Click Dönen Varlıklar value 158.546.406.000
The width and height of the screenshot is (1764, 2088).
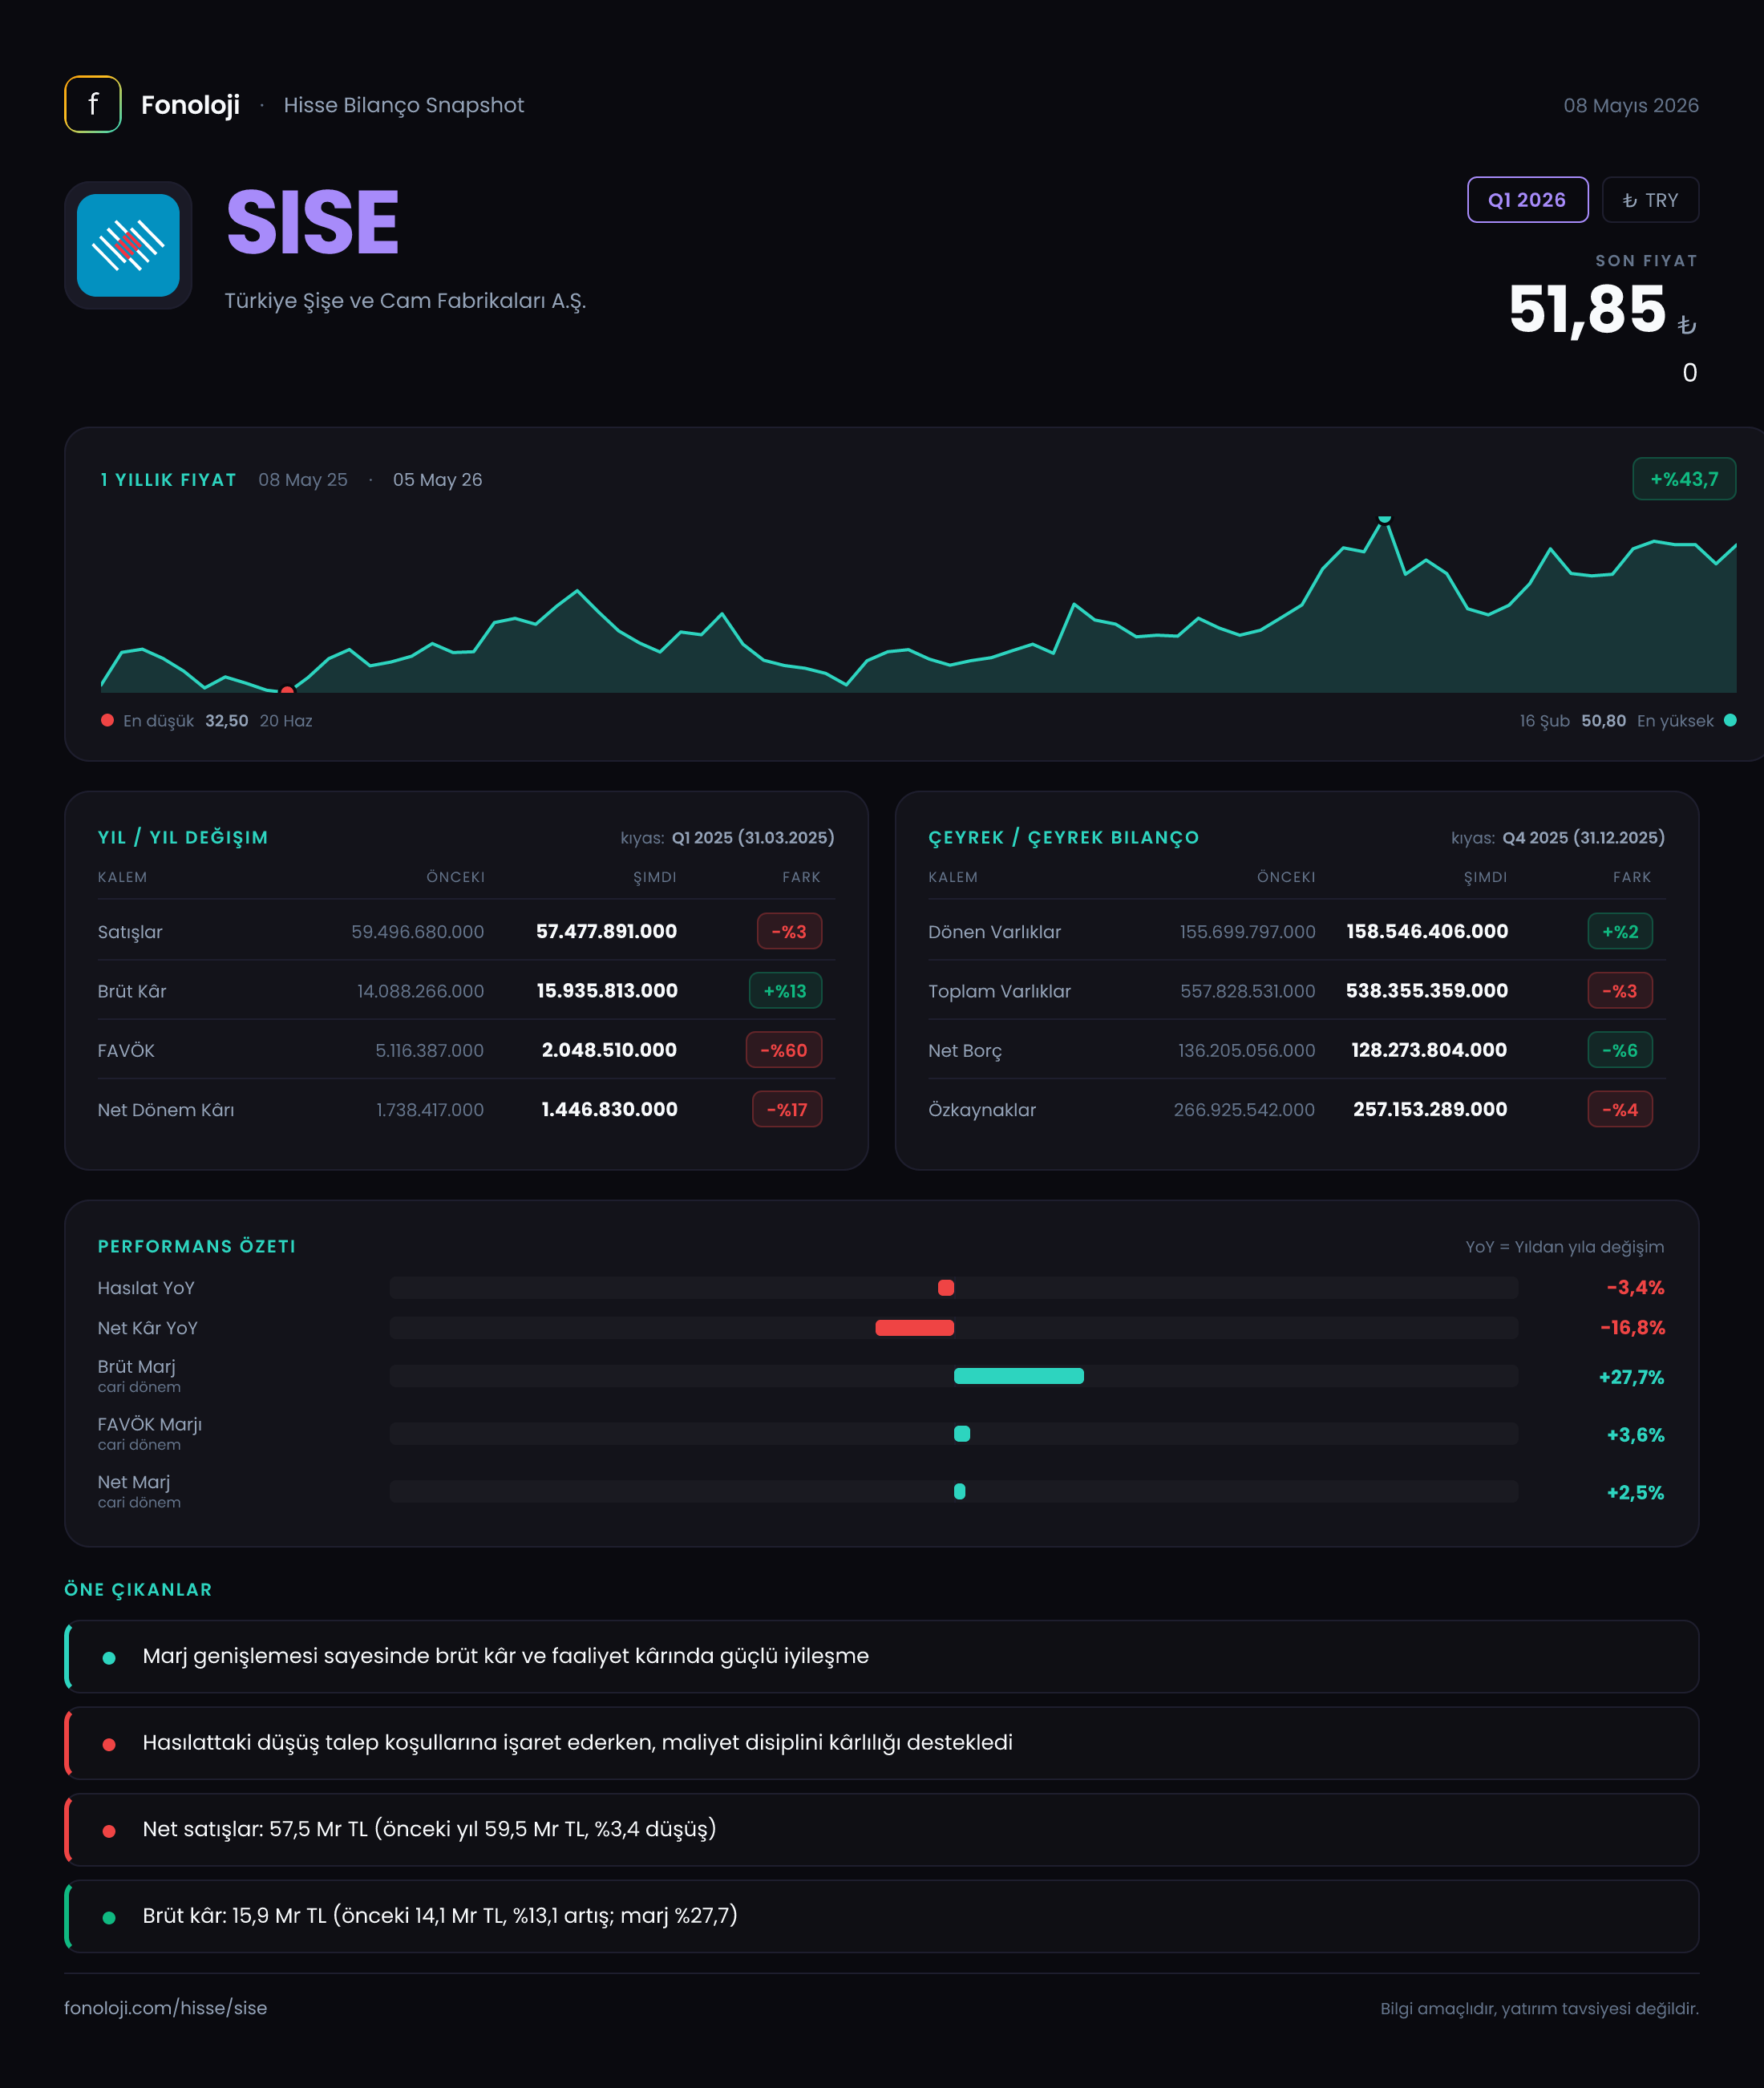1427,931
